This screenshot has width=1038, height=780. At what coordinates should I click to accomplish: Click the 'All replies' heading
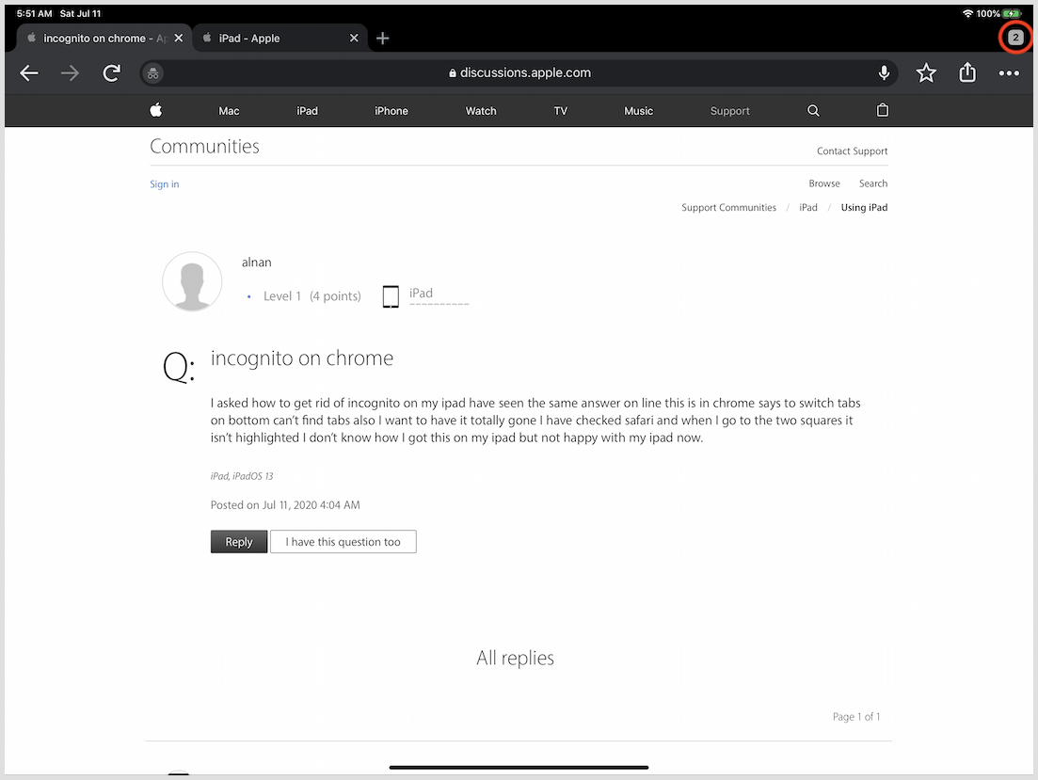pyautogui.click(x=515, y=658)
